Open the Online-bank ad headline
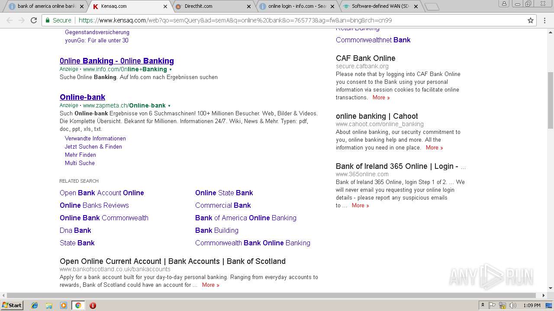 coord(82,97)
